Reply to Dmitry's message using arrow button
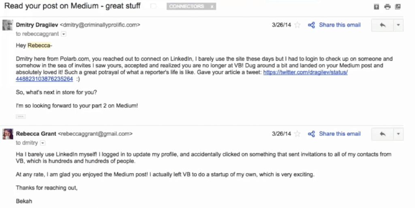This screenshot has width=415, height=208. tap(383, 25)
